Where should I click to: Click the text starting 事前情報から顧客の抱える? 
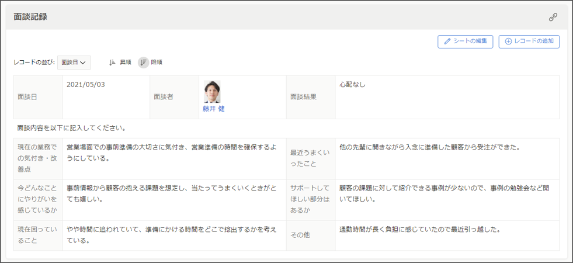(x=172, y=194)
